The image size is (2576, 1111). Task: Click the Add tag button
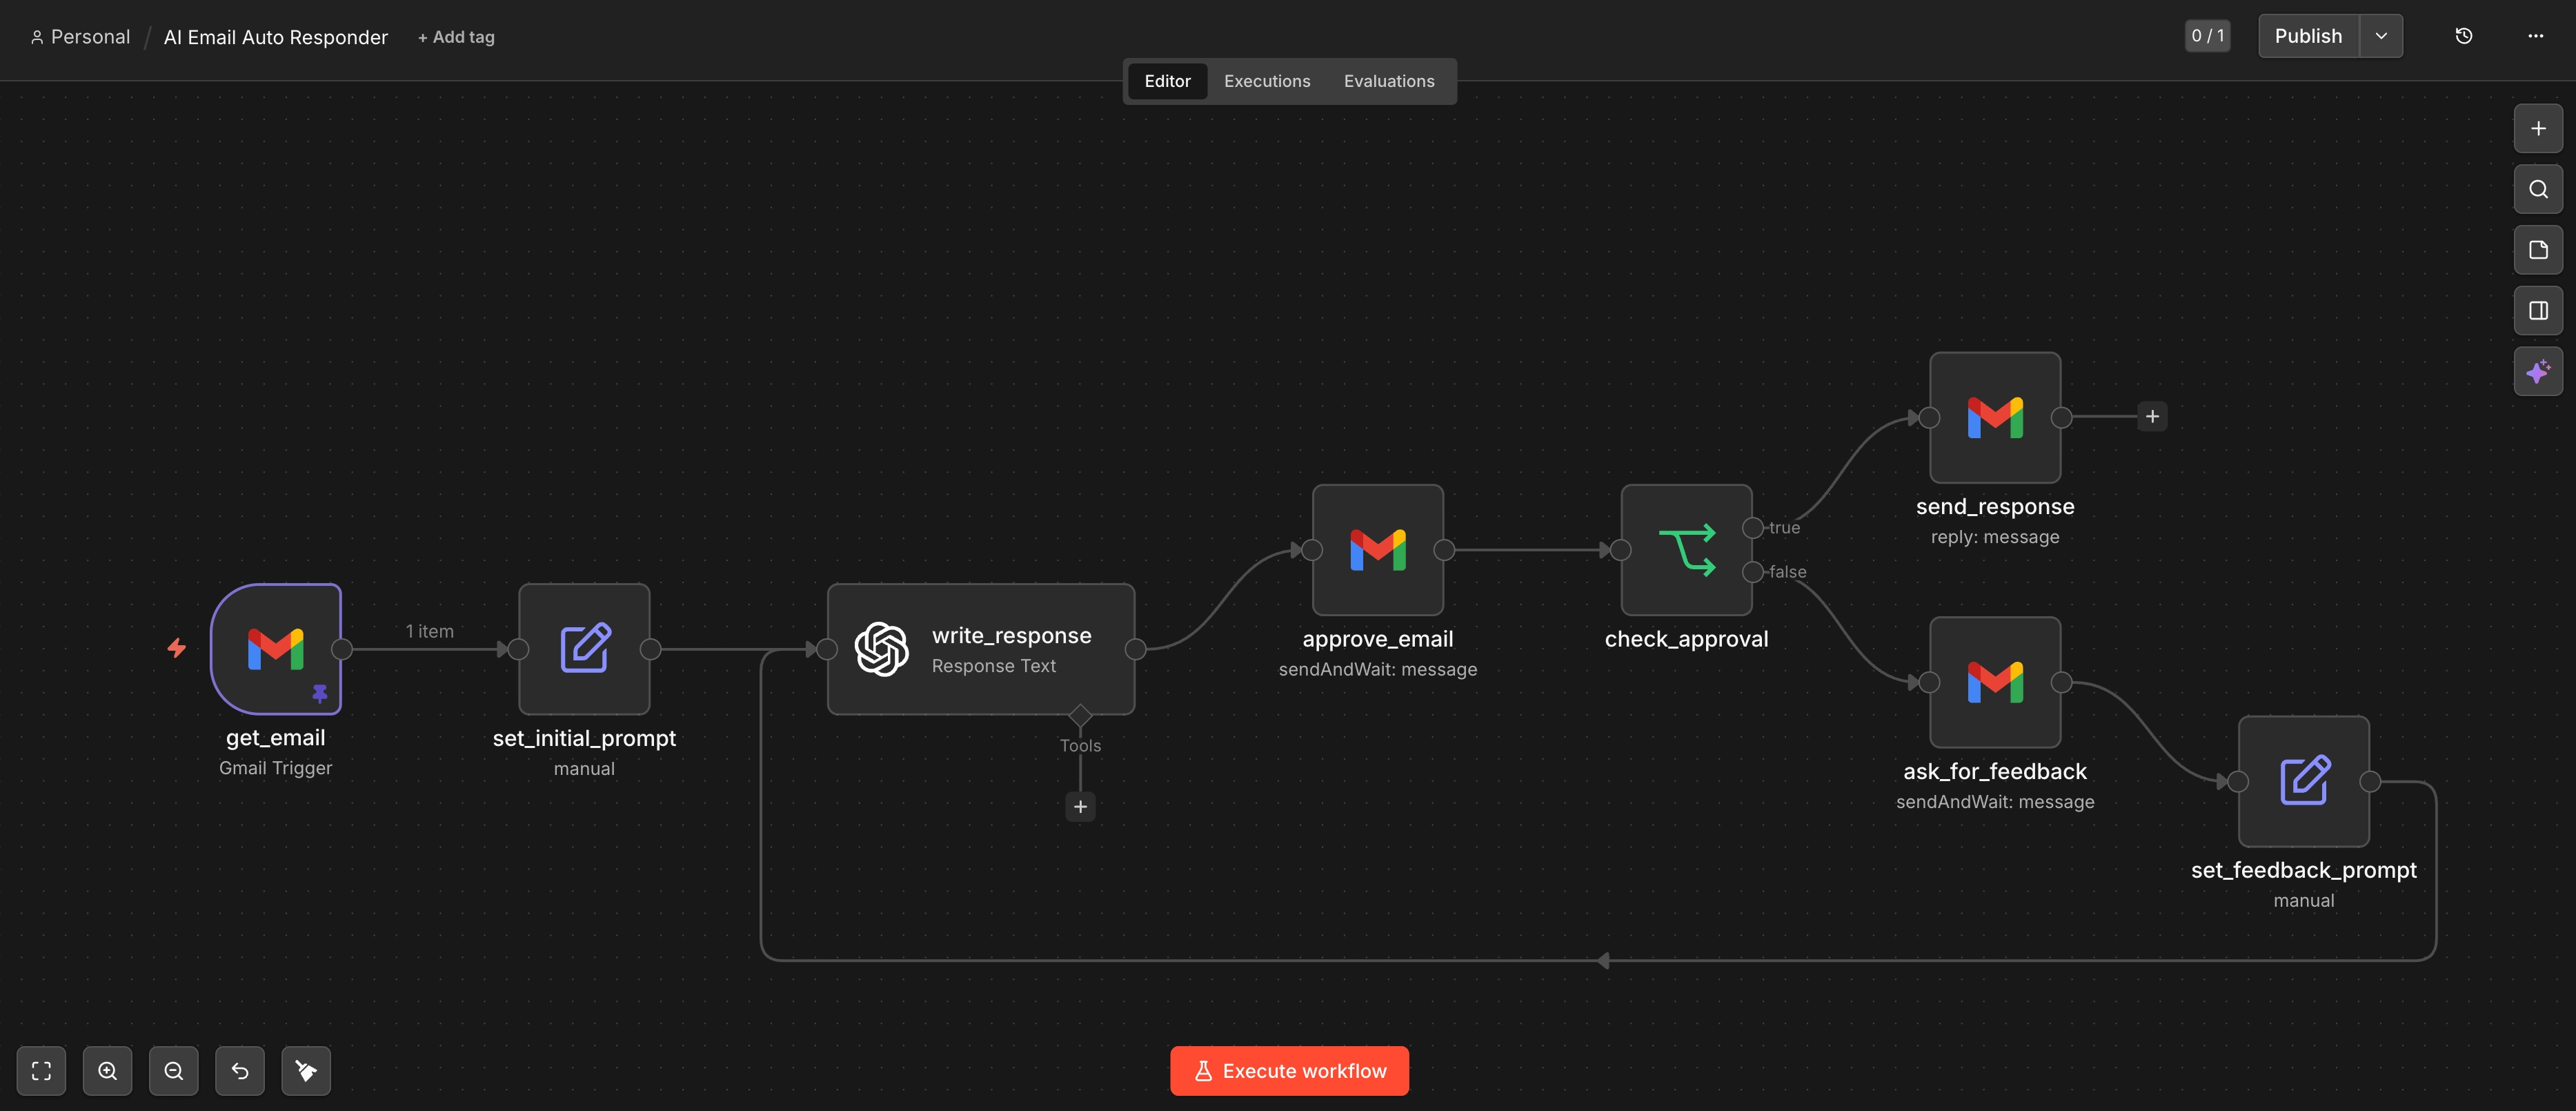click(x=456, y=37)
